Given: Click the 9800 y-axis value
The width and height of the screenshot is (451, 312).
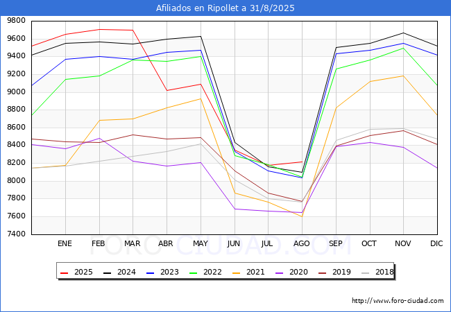Looking at the screenshot, I should pos(17,21).
